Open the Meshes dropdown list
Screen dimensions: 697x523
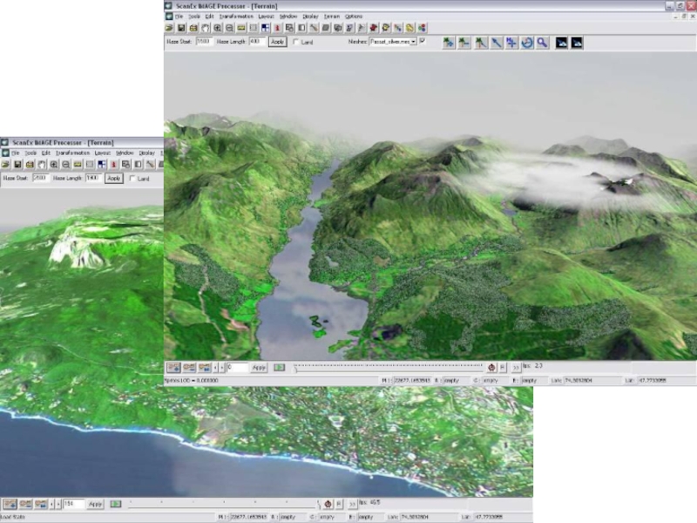pos(413,41)
